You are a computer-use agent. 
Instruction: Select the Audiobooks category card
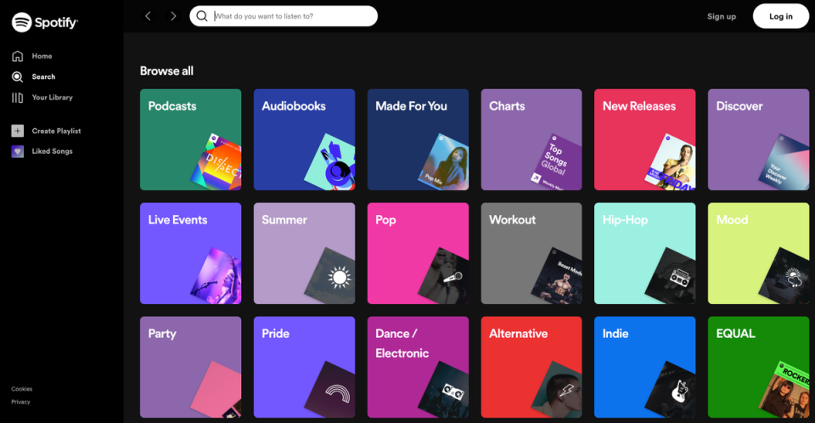coord(304,139)
